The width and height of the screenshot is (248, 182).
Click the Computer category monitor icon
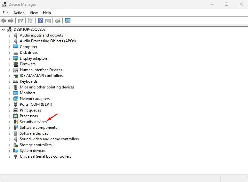[16, 47]
